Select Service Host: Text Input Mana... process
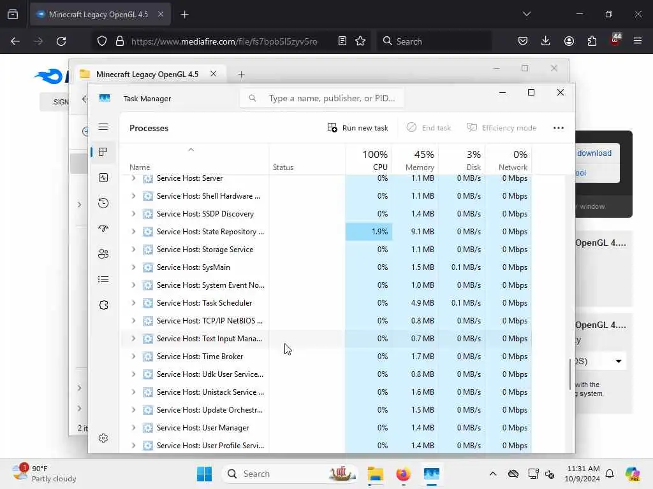This screenshot has width=653, height=489. [x=326, y=339]
